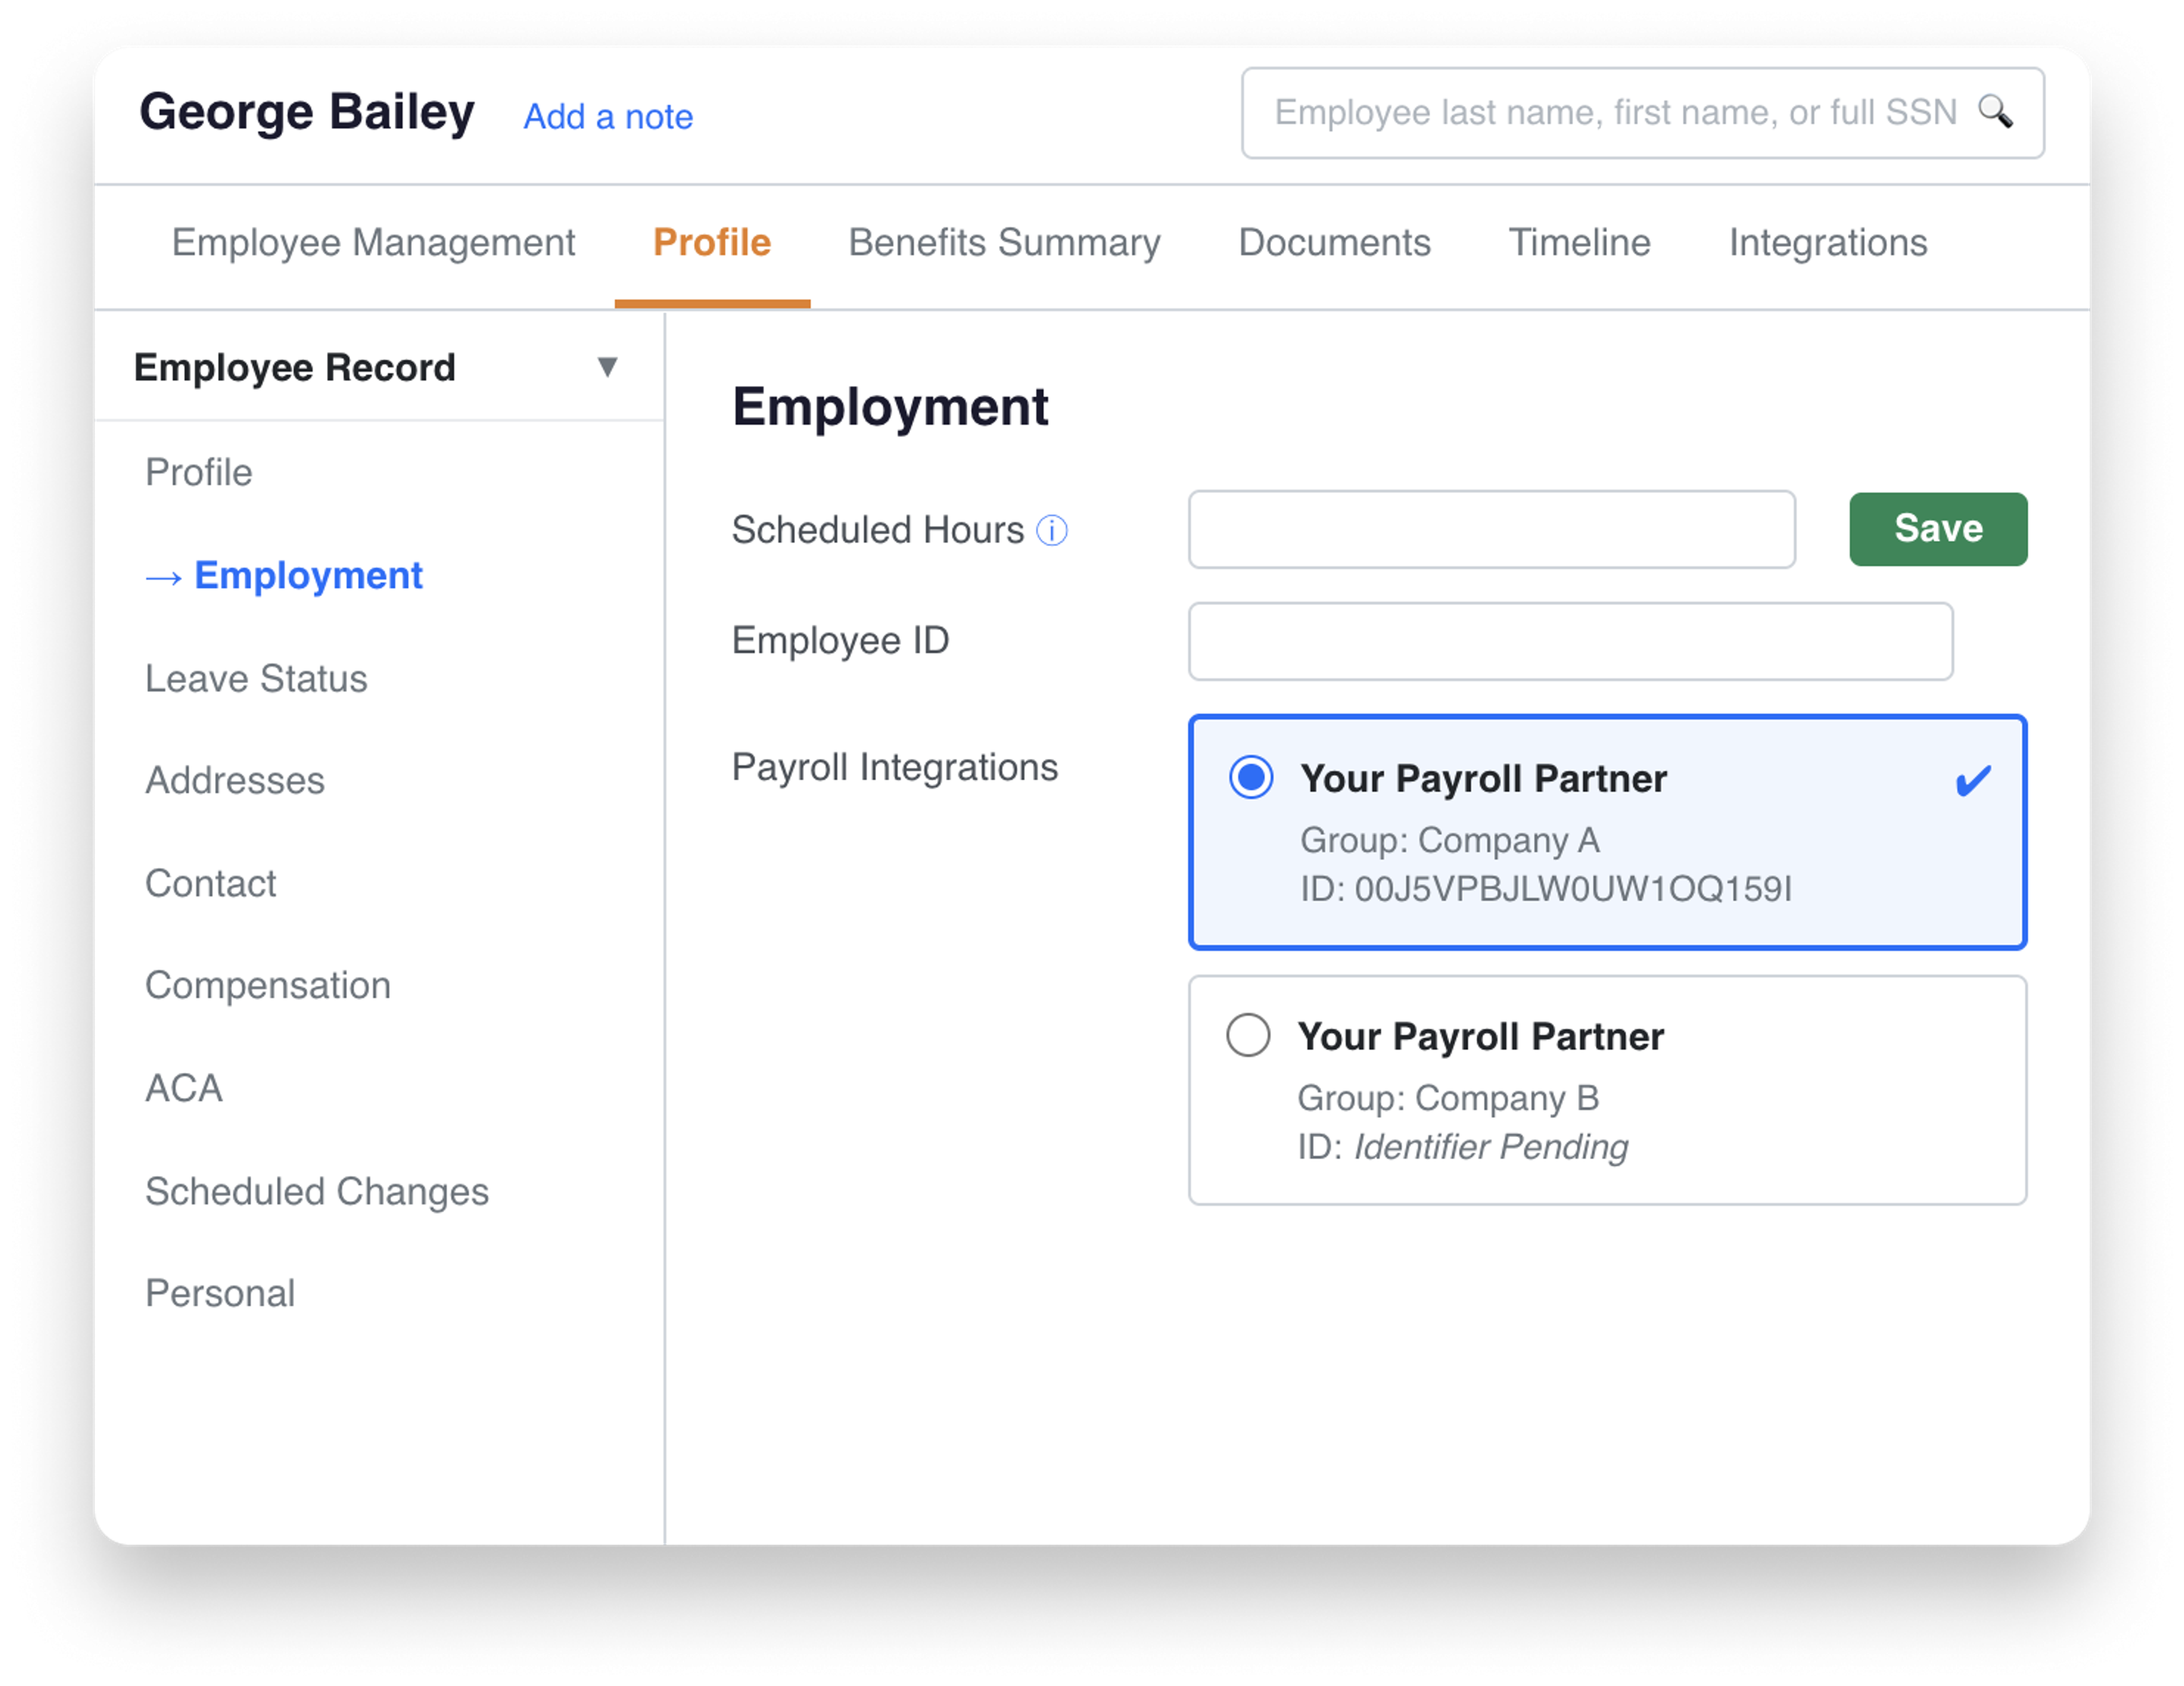Screen dimensions: 2184x1686
Task: Go to the Timeline tab
Action: 1579,243
